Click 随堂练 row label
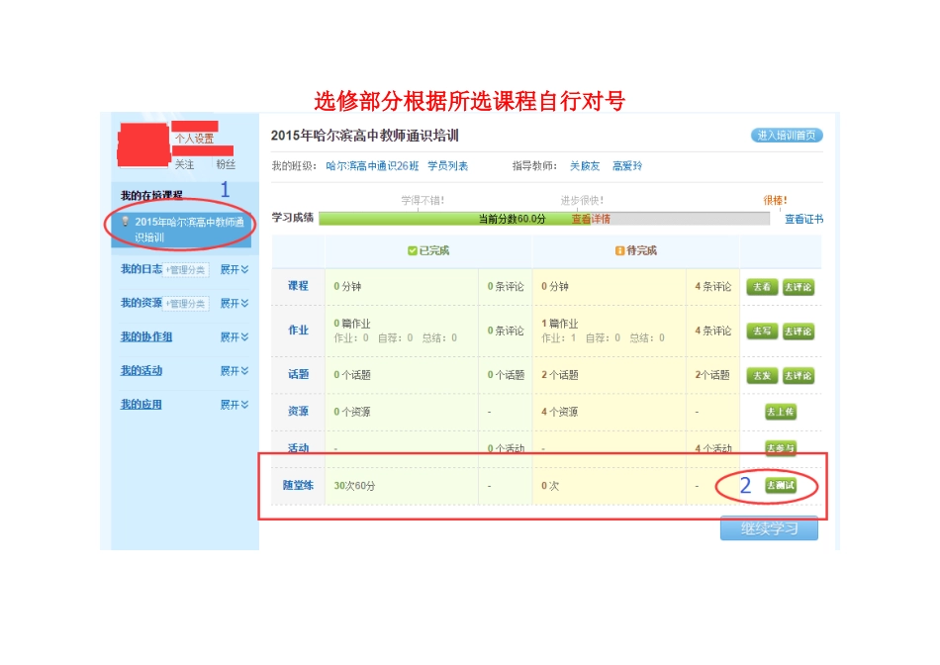The image size is (940, 665). click(298, 485)
